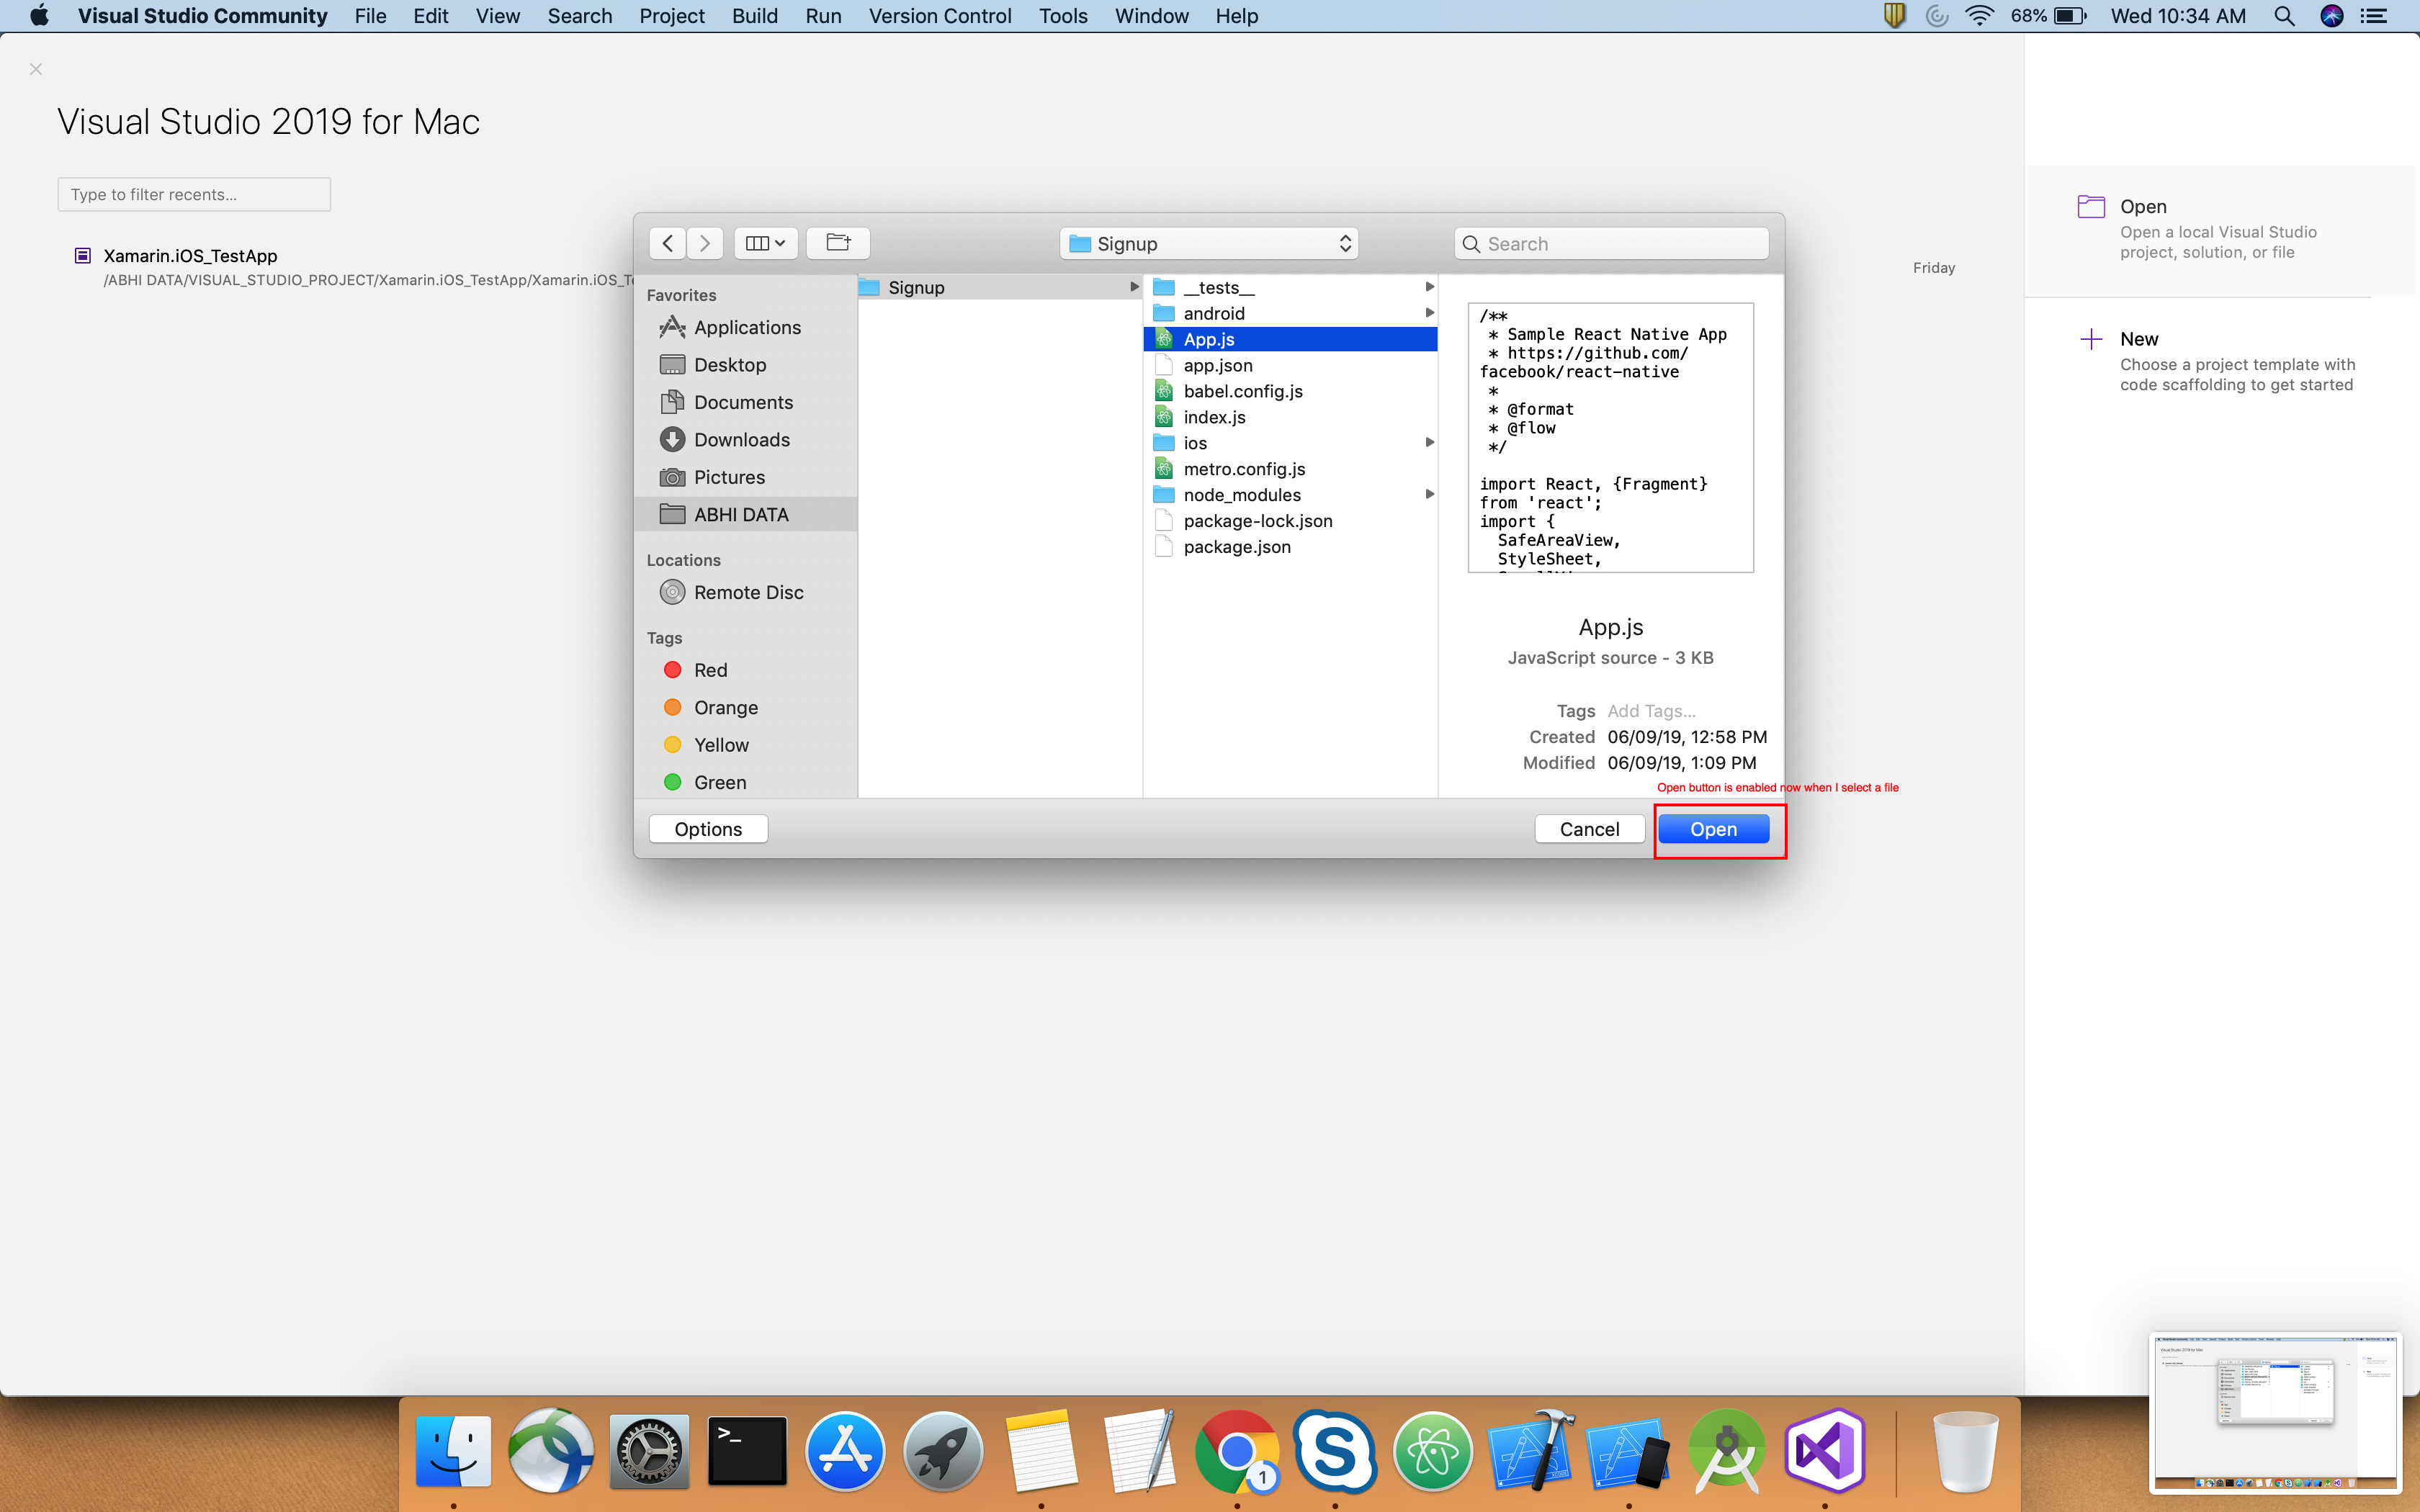Select the Signup folder in first column
The image size is (2420, 1512).
click(1000, 287)
